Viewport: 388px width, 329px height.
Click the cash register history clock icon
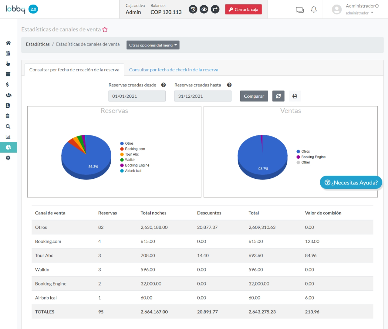point(193,9)
